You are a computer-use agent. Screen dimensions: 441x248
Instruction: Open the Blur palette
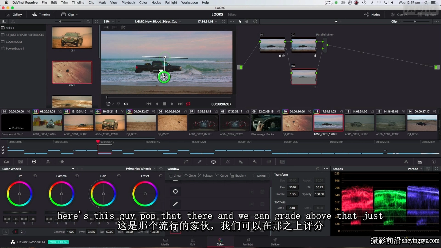(241, 162)
